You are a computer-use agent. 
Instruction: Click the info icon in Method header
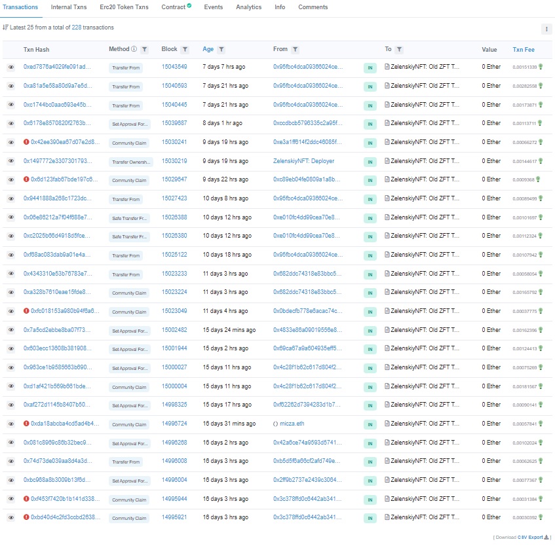134,50
